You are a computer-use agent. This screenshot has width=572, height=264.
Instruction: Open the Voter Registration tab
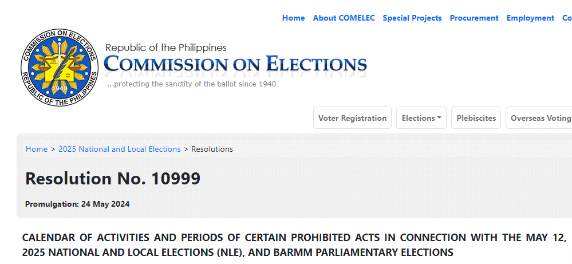[x=352, y=118]
